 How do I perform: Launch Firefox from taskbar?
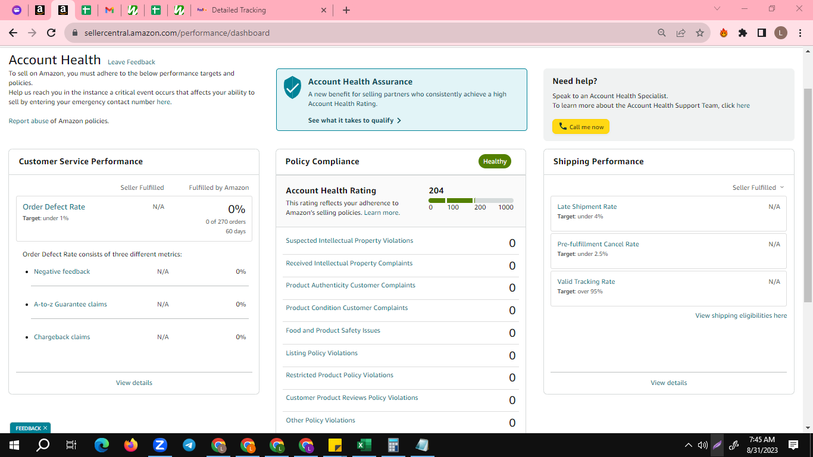(x=131, y=445)
